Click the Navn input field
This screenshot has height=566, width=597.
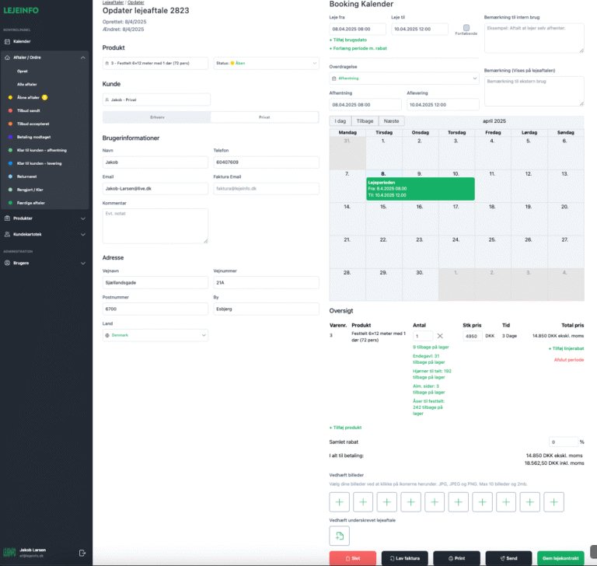155,162
